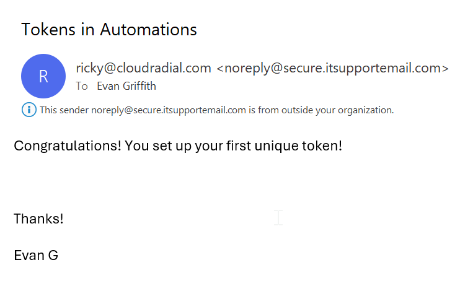
Task: Click the word "Tokens" in the subject
Action: (x=48, y=30)
